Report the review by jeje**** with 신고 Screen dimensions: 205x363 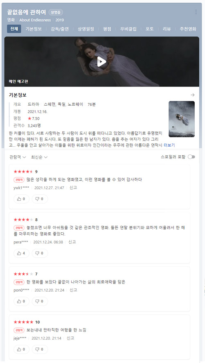coord(71,338)
